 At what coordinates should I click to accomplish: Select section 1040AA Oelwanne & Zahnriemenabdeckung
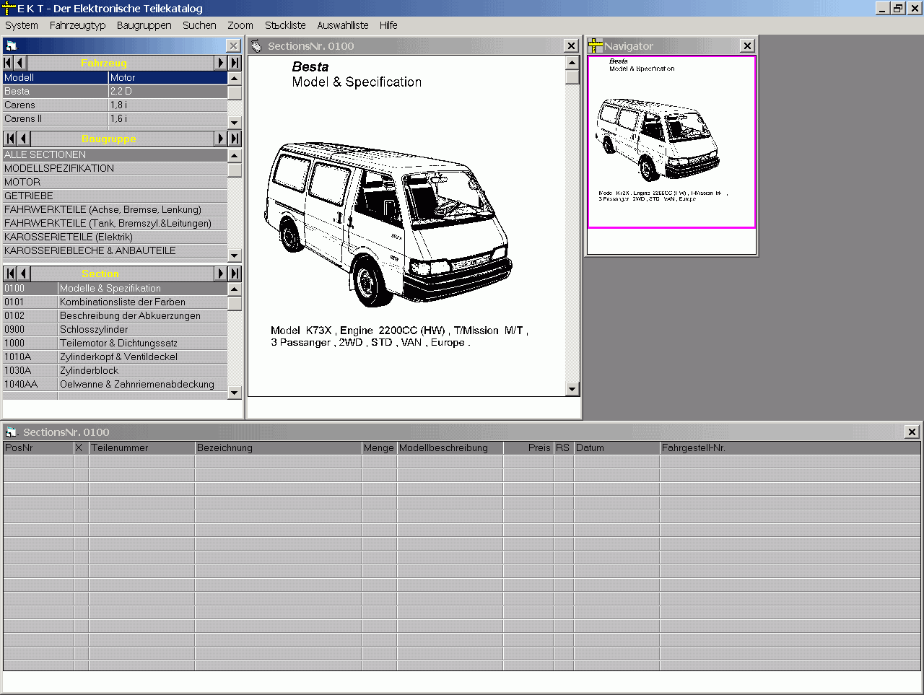click(x=115, y=385)
